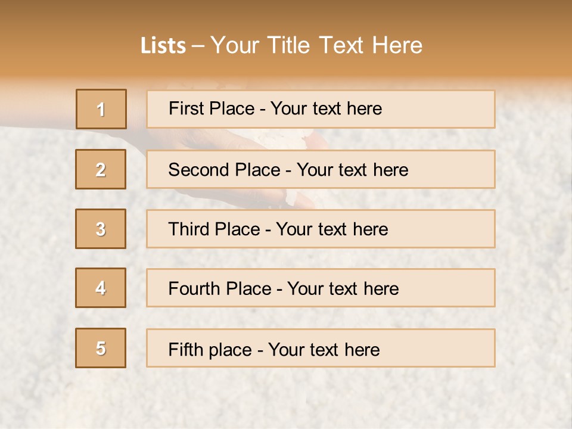Image resolution: width=572 pixels, height=429 pixels.
Task: Click the word 'Fifth' in the list
Action: [x=186, y=349]
